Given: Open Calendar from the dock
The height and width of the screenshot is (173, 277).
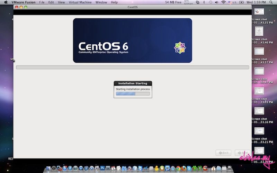Looking at the screenshot, I should (113, 168).
